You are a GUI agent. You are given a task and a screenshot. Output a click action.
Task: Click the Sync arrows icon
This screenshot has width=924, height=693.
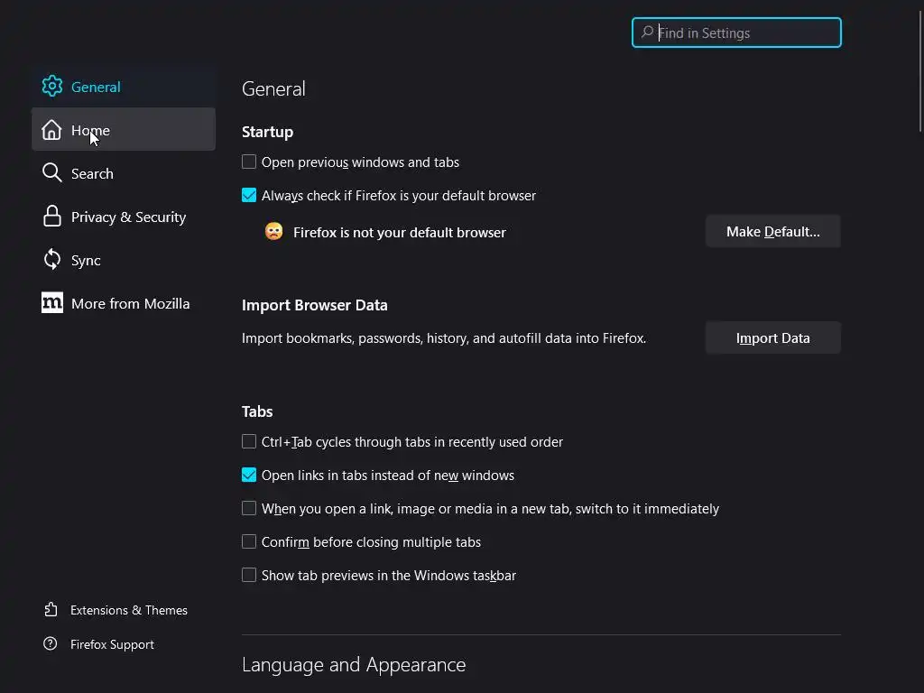tap(52, 260)
